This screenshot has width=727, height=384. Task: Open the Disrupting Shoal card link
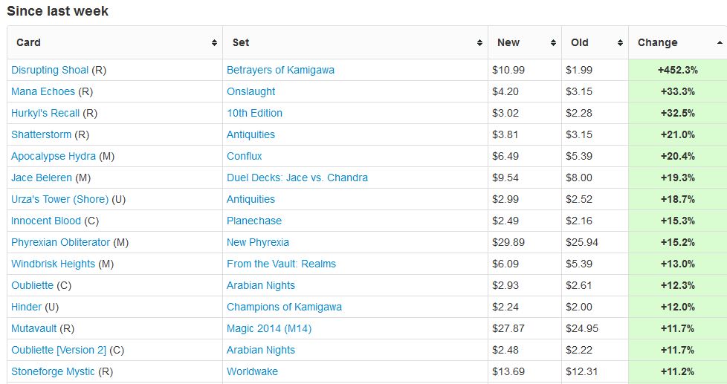[x=50, y=70]
